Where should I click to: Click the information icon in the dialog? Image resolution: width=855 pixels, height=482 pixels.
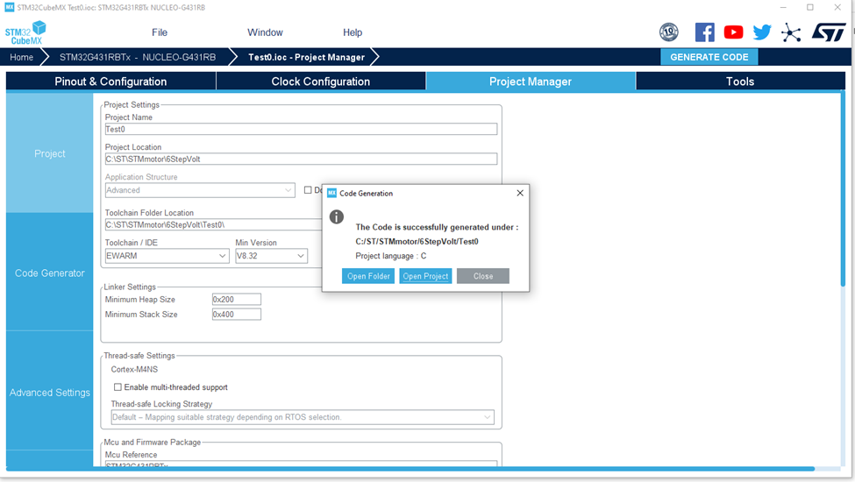[337, 216]
